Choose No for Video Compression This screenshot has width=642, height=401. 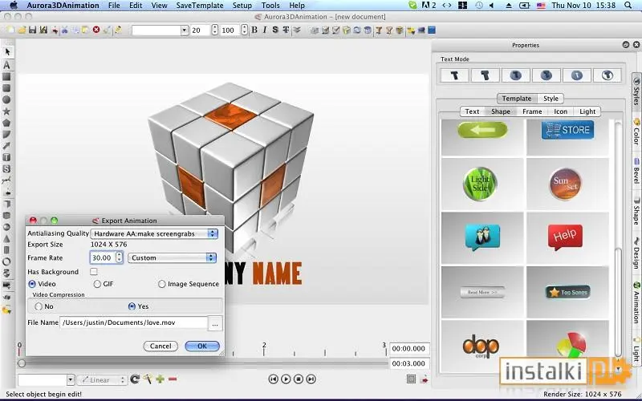tap(39, 306)
